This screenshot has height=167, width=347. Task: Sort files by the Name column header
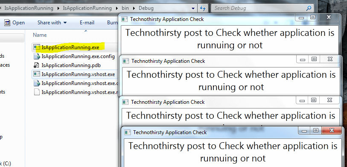click(40, 35)
